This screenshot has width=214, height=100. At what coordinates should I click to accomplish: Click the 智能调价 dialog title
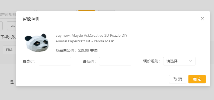31,19
